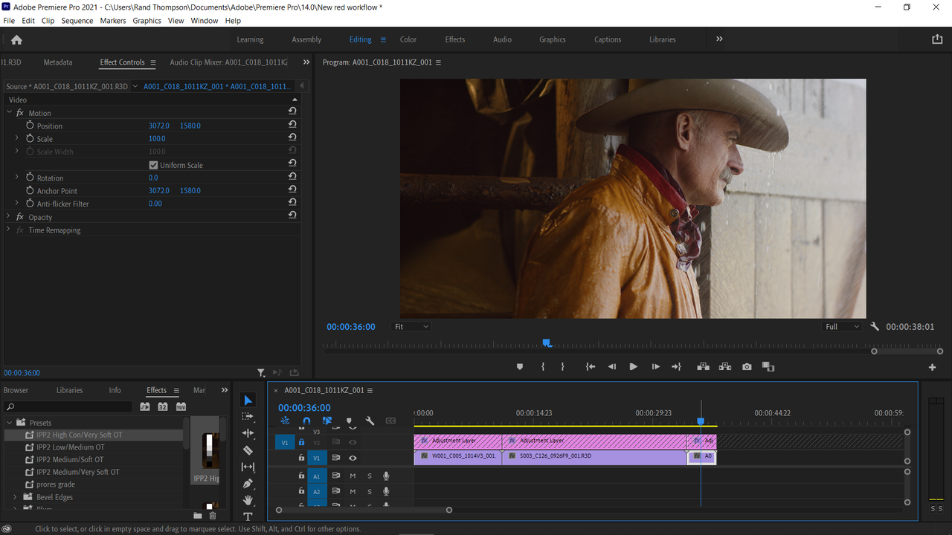Toggle V1 track output eye icon
The image size is (952, 535).
tap(353, 458)
